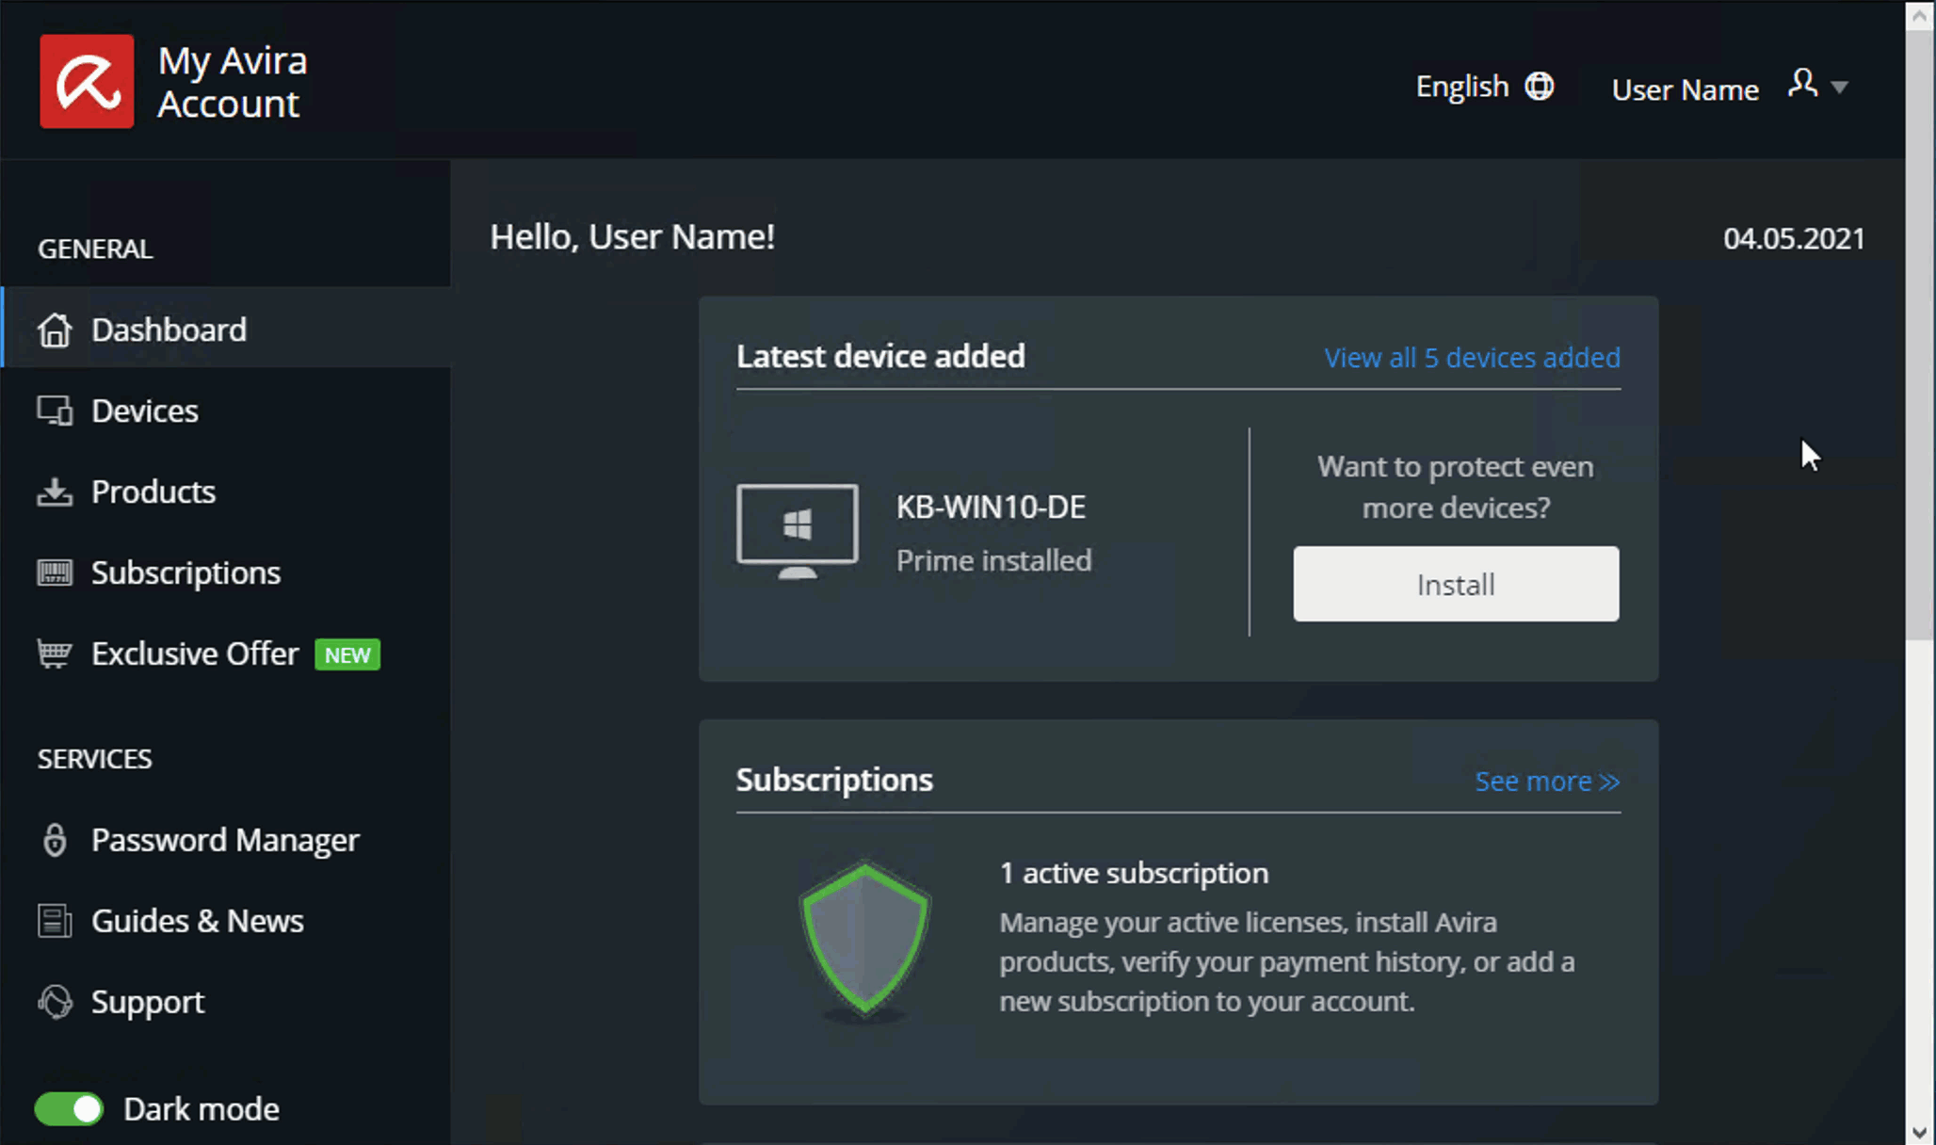Click the Prime installed status text
The image size is (1936, 1145).
point(993,561)
